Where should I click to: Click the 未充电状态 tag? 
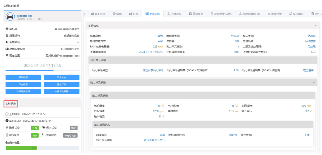click(x=70, y=135)
